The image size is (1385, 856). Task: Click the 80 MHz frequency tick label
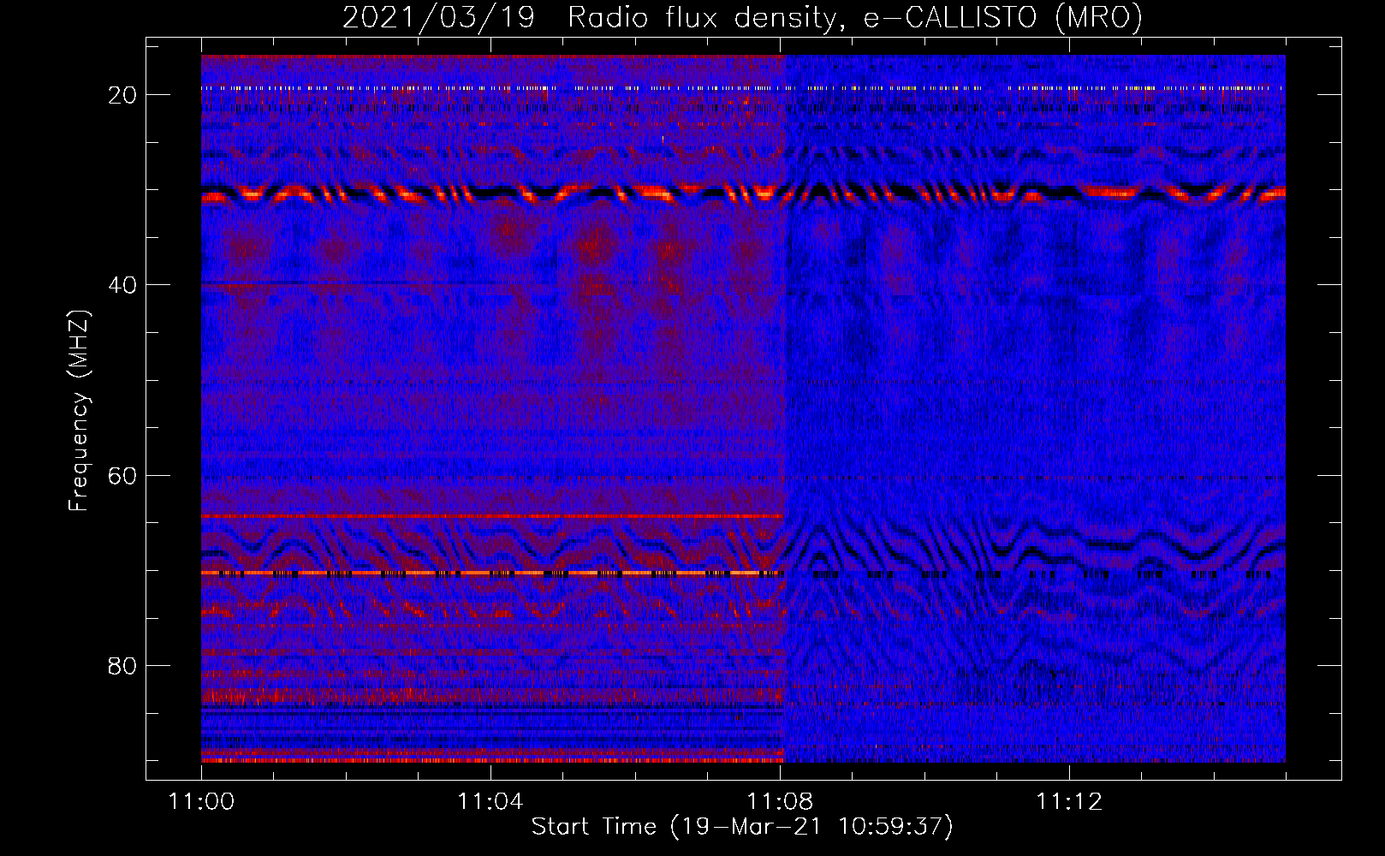123,666
